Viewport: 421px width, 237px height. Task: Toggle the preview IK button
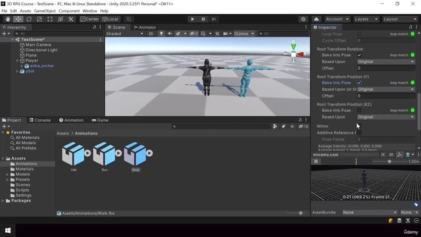tap(383, 155)
